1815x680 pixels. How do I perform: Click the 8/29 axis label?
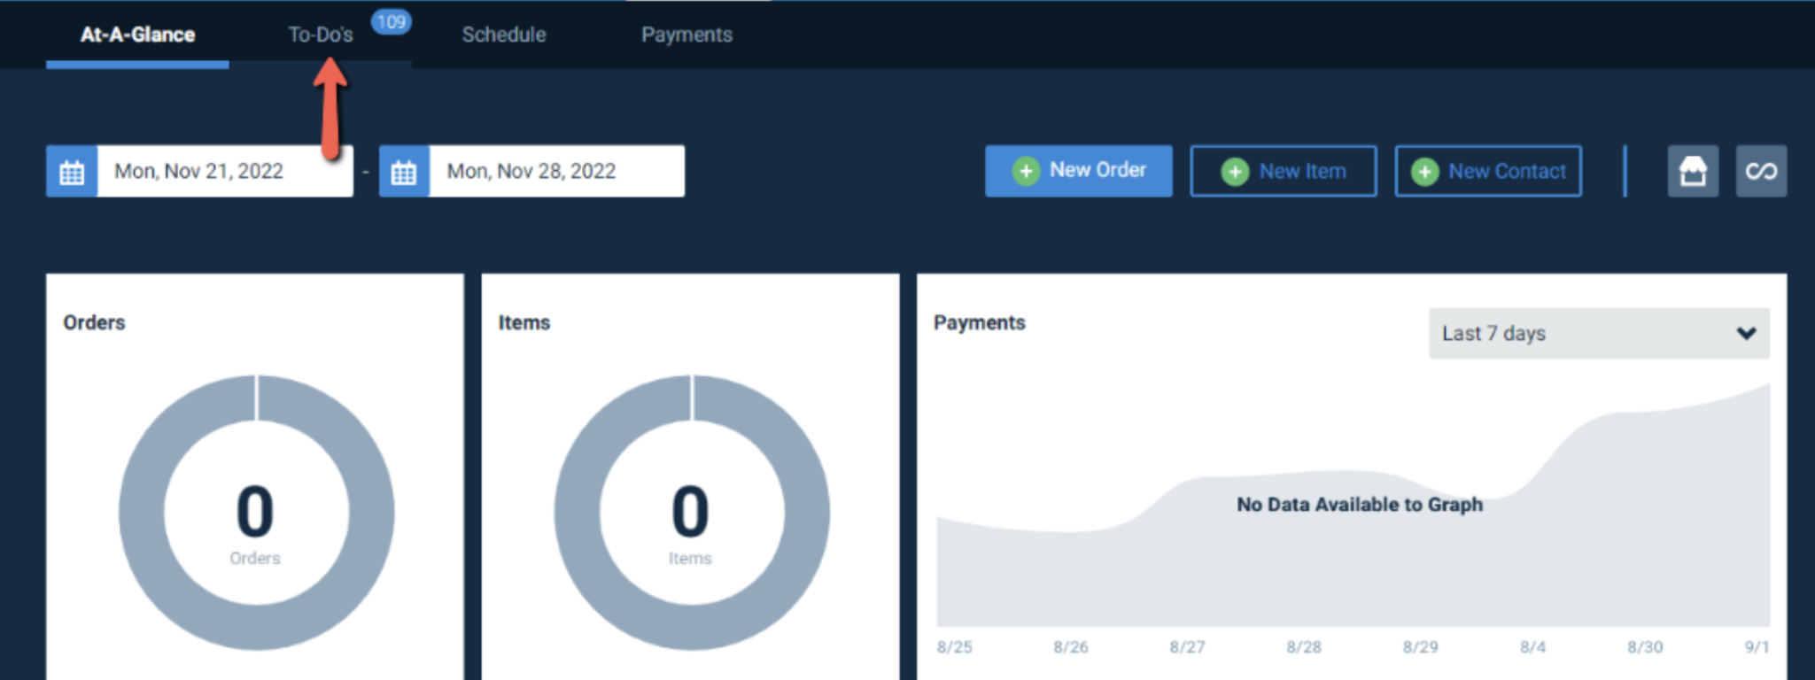[x=1420, y=647]
